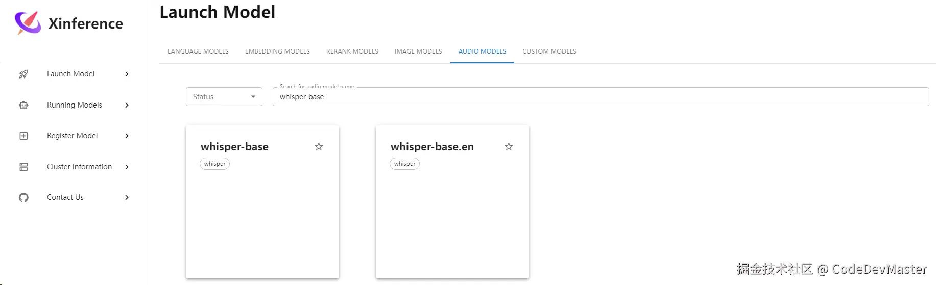Image resolution: width=936 pixels, height=285 pixels.
Task: Click the Launch Model page heading
Action: coord(218,12)
